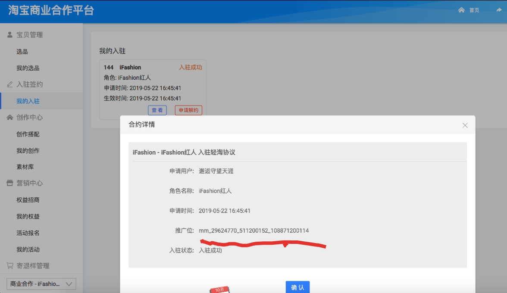Open 我的选品 in the sidebar
Image resolution: width=507 pixels, height=293 pixels.
28,68
